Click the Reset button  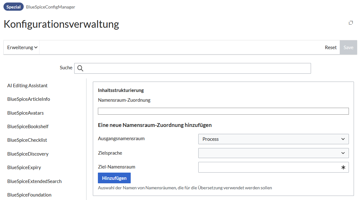point(331,48)
